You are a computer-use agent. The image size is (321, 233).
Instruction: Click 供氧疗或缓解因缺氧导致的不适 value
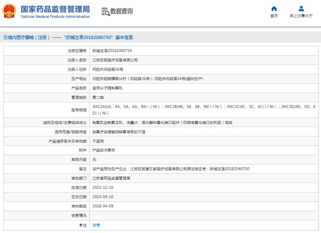119,132
